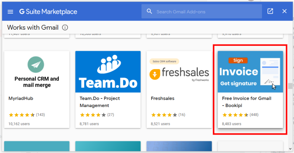The width and height of the screenshot is (294, 153).
Task: Click info icon beside Works with Gmail
Action: click(65, 27)
